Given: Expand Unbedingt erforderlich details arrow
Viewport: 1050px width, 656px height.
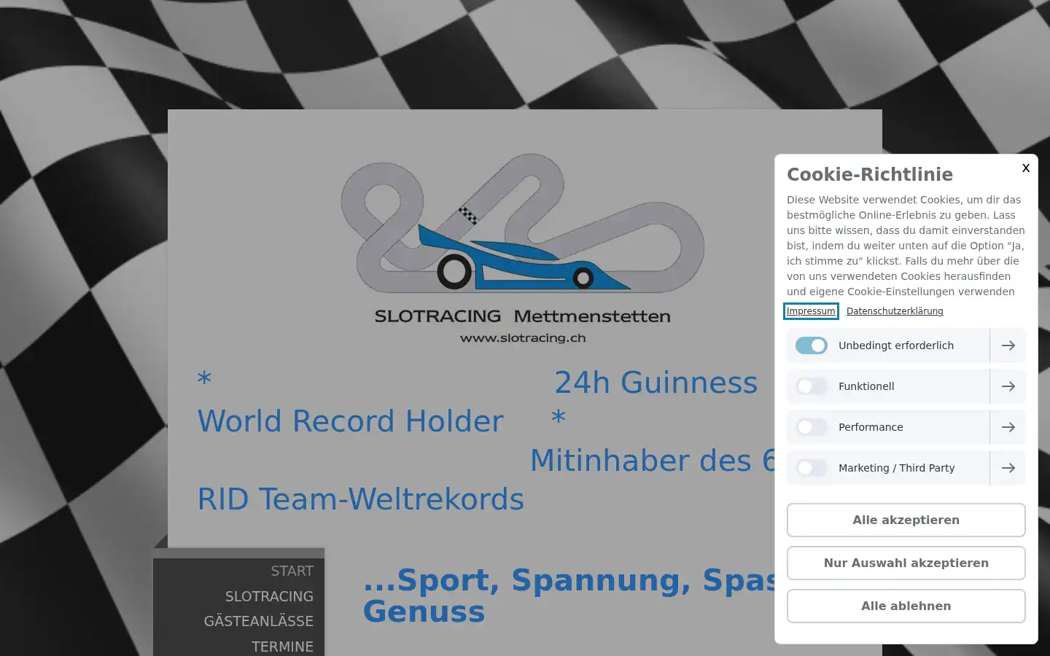Looking at the screenshot, I should [1008, 345].
